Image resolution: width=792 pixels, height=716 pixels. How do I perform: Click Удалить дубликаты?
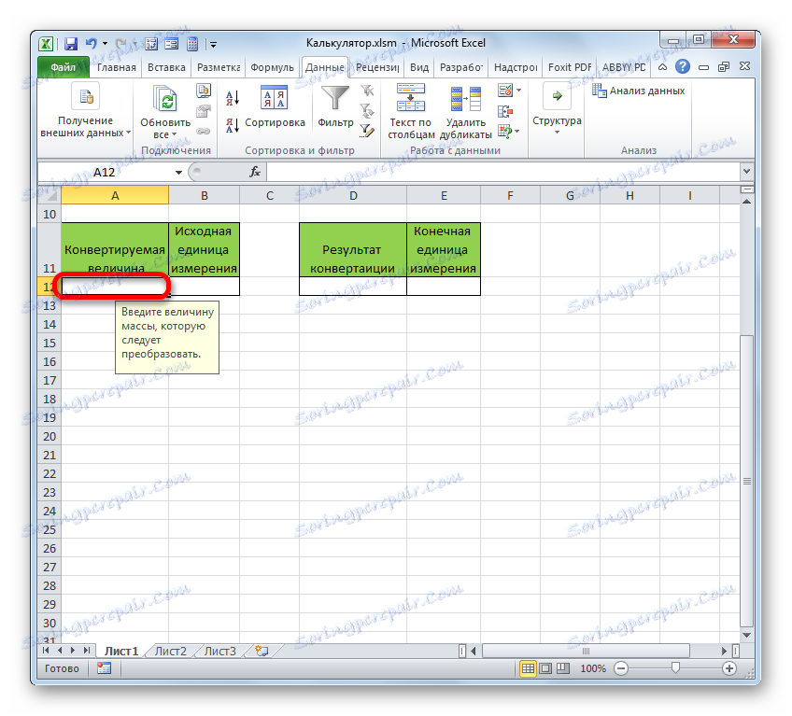pos(466,112)
